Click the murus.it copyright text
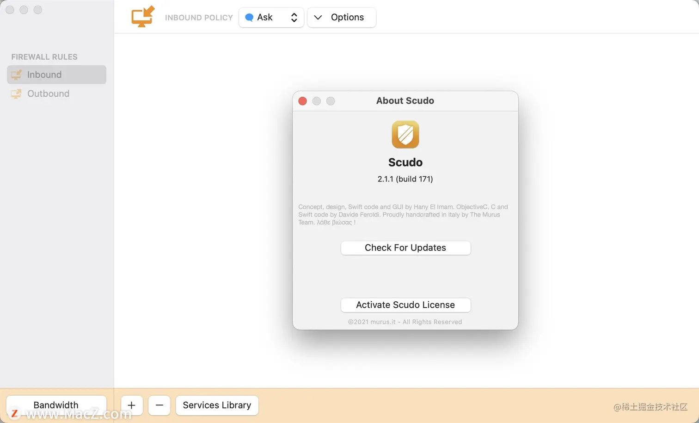The height and width of the screenshot is (423, 699). tap(405, 322)
